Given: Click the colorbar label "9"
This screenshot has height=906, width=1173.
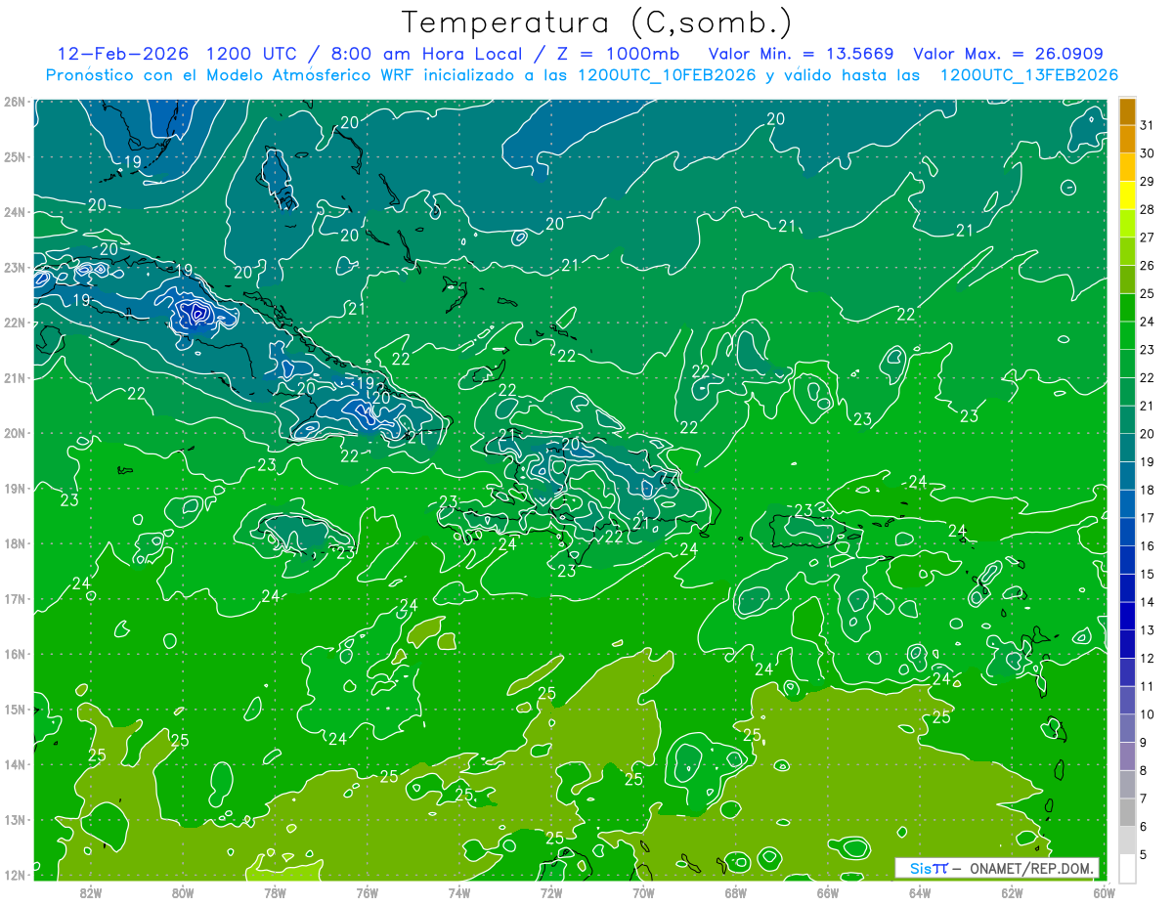Looking at the screenshot, I should (1144, 743).
